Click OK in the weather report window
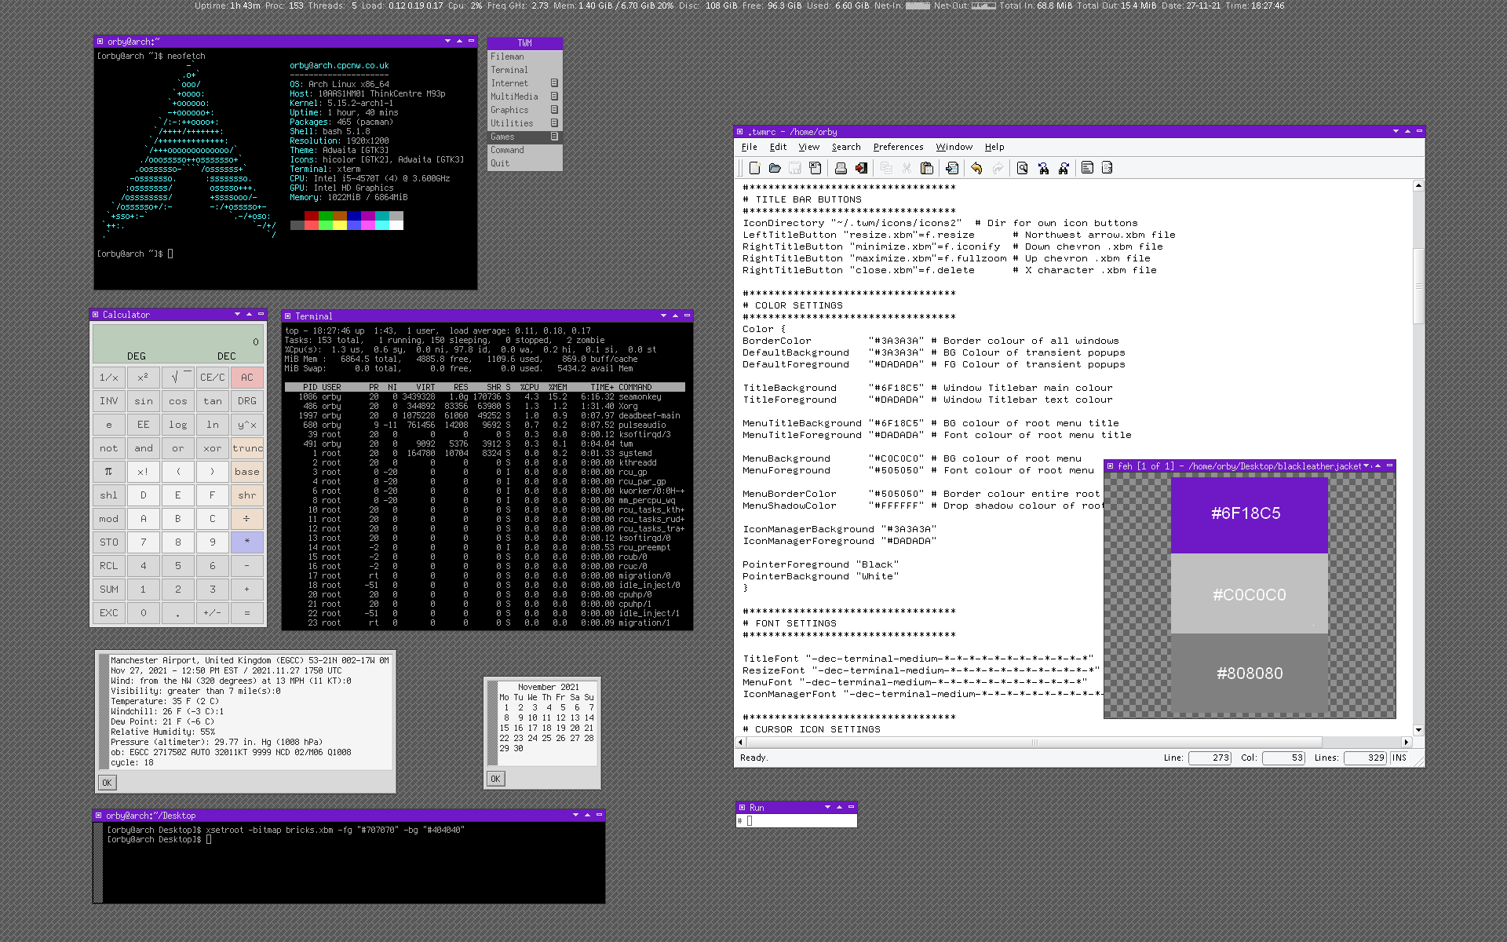Viewport: 1507px width, 942px height. click(x=108, y=783)
